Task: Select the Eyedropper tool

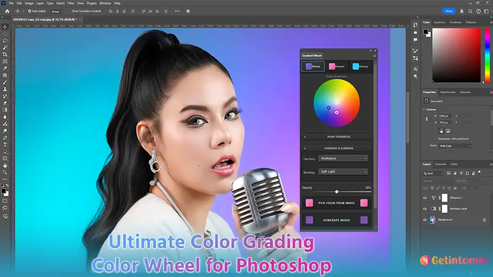Action: pyautogui.click(x=5, y=68)
